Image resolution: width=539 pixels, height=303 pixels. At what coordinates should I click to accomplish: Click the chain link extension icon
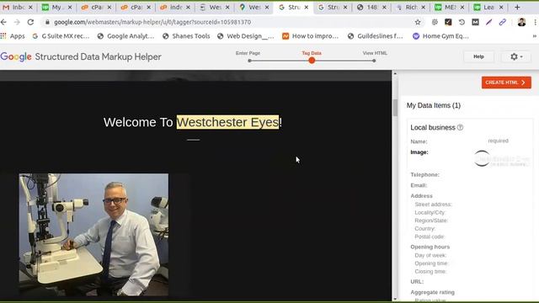coord(503,22)
